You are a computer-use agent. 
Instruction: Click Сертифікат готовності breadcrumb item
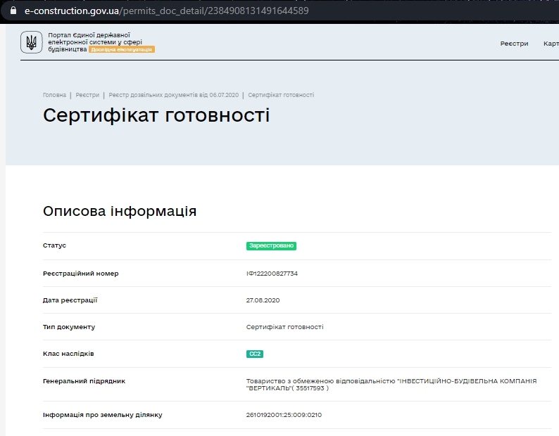coord(281,95)
